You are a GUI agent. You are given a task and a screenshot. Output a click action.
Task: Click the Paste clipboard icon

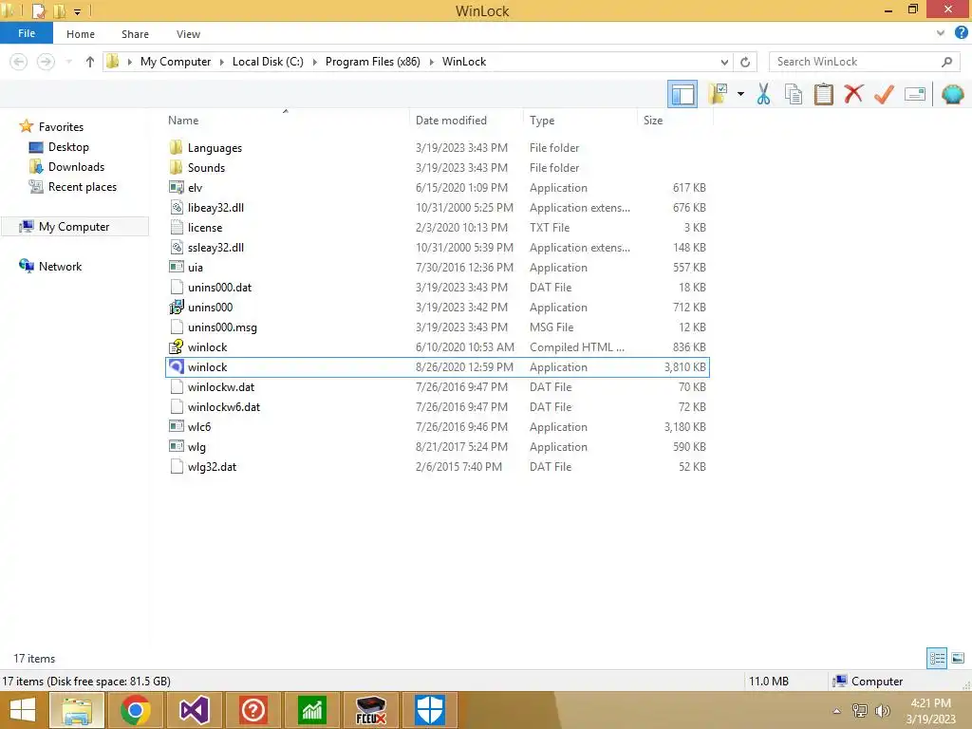(x=823, y=94)
